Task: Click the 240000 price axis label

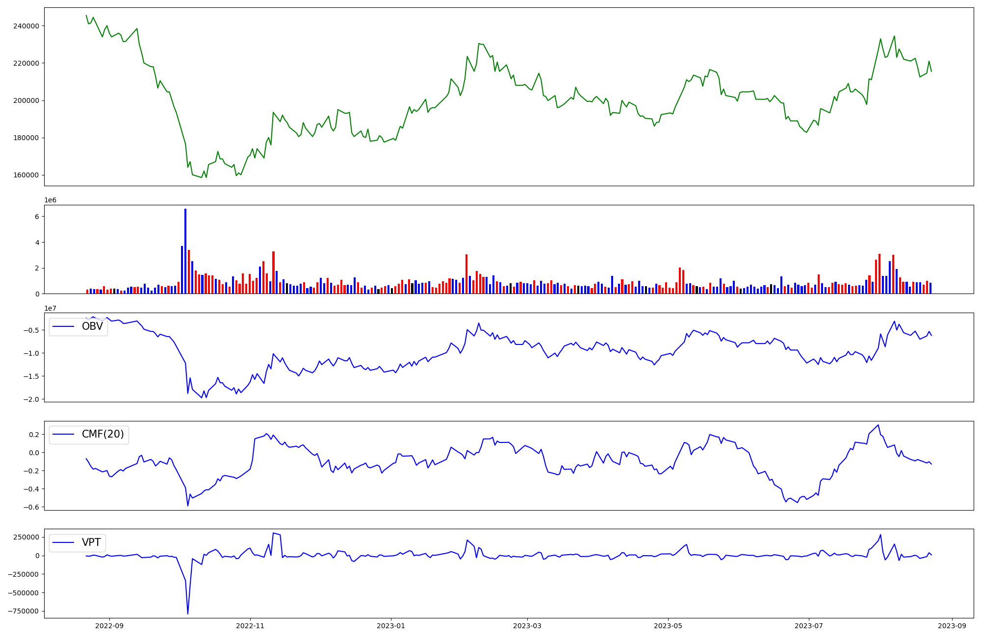Action: (26, 26)
